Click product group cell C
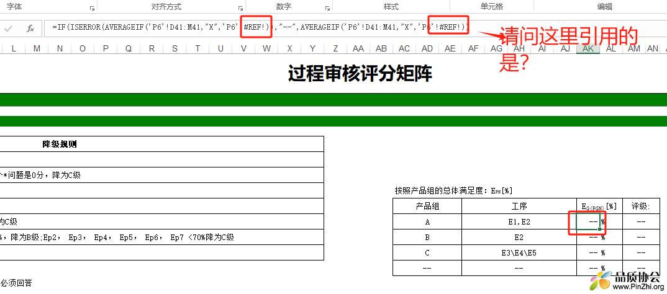667x294 pixels. 427,252
